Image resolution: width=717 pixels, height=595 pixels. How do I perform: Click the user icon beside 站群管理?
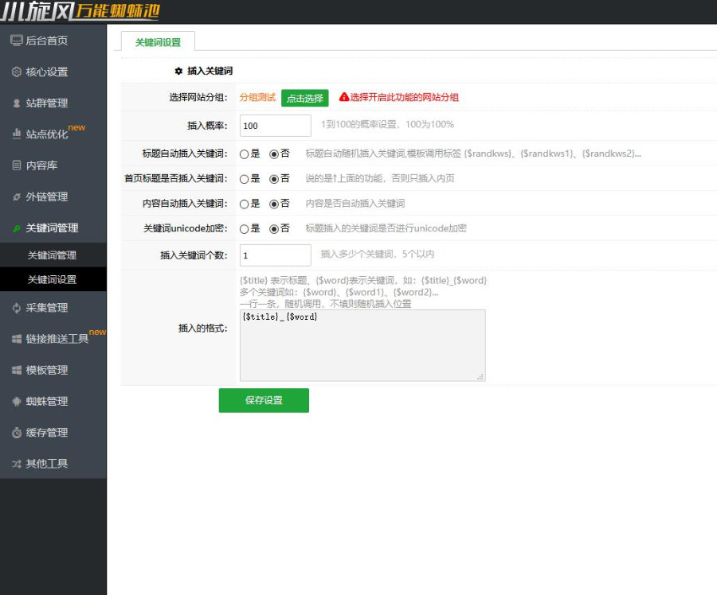pos(16,103)
